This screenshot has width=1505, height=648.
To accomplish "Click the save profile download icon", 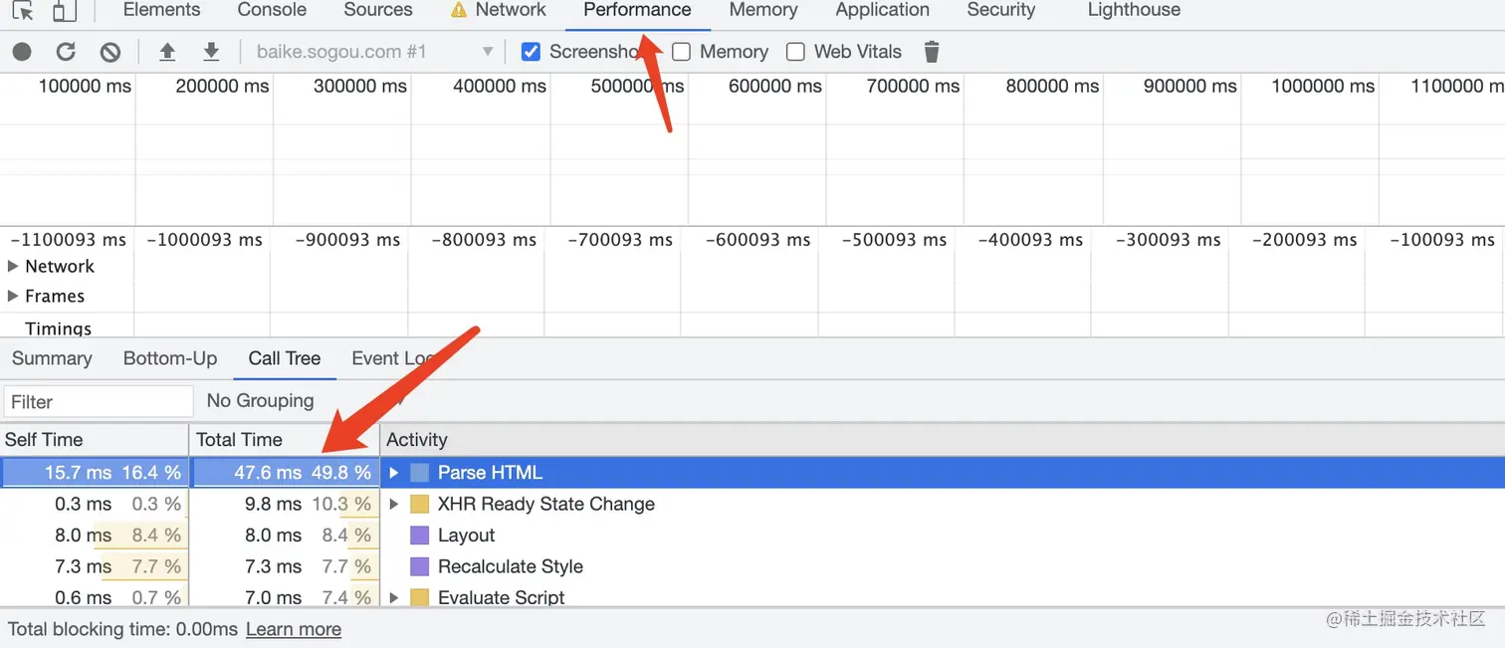I will (211, 52).
